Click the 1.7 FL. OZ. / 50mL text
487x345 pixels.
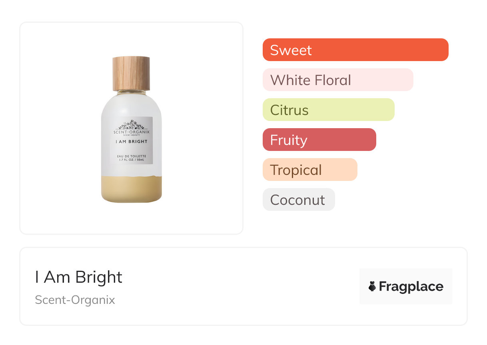coord(131,160)
